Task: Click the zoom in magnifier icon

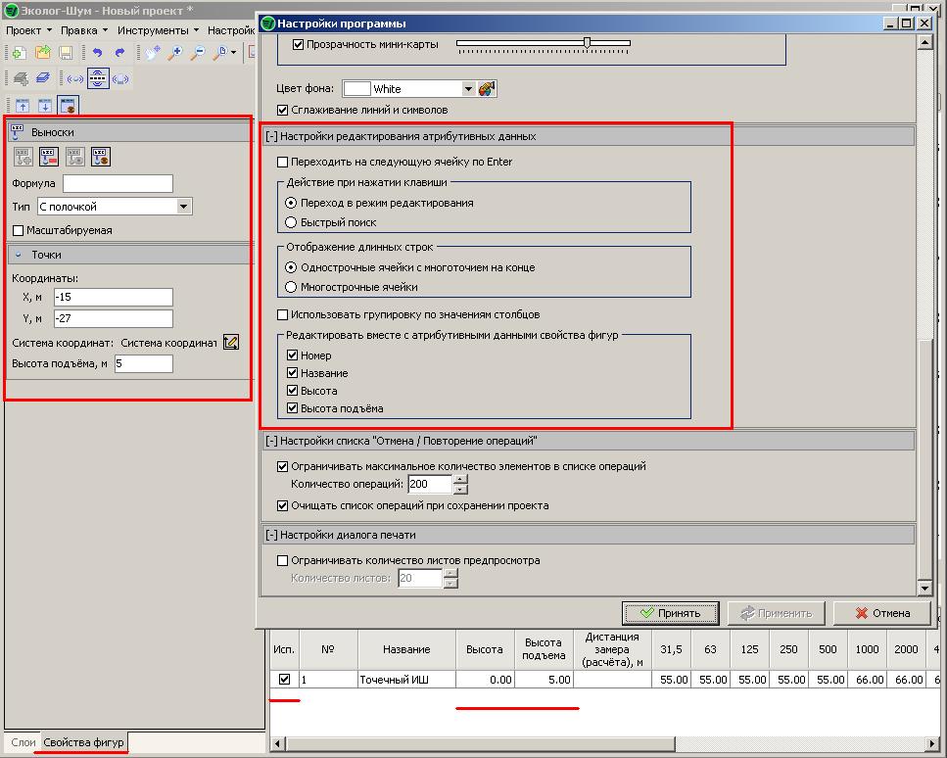Action: tap(176, 53)
